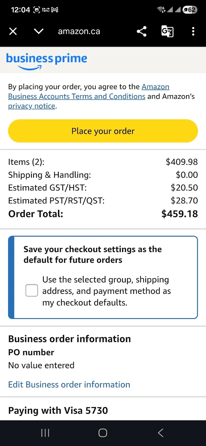Open the privacy notice link
206x446 pixels.
[32, 106]
